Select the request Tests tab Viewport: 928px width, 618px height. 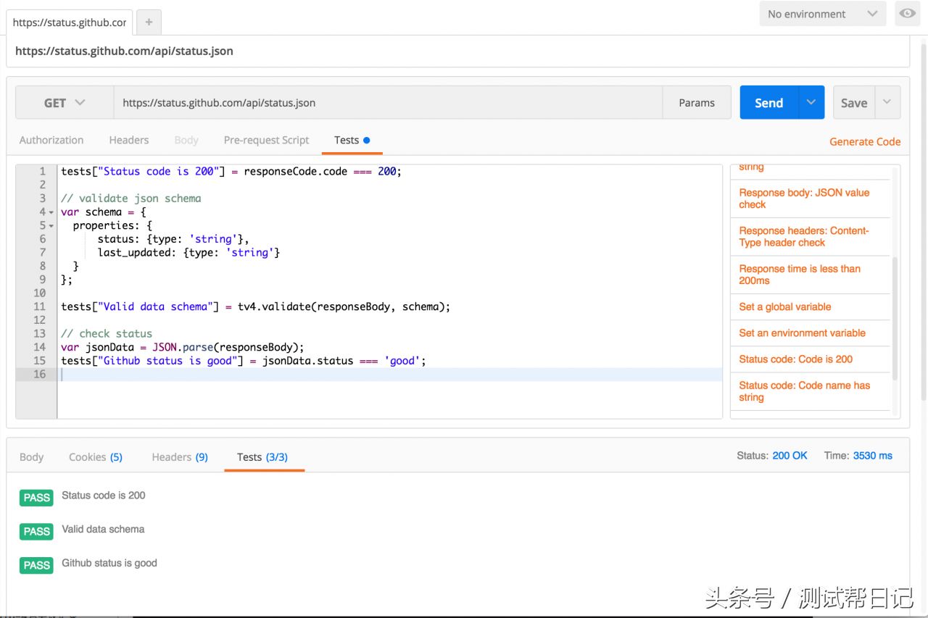coord(352,140)
